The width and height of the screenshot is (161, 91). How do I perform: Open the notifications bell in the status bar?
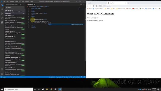click(x=84, y=77)
